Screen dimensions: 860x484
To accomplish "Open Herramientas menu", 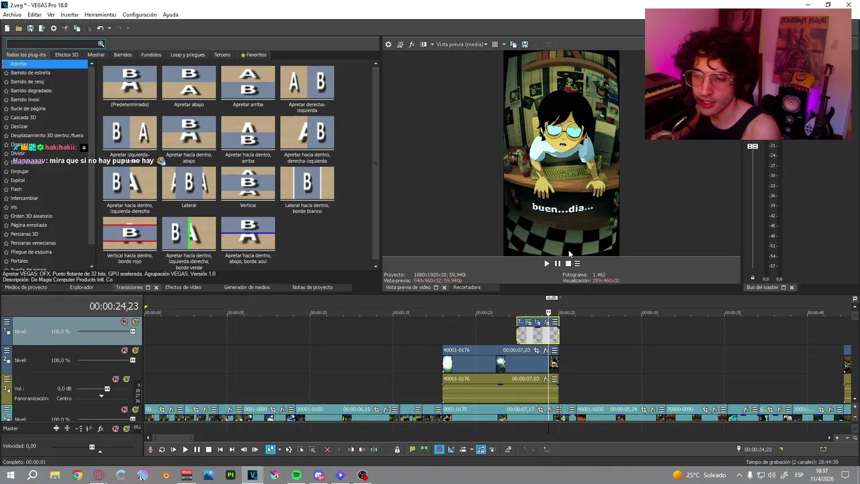I will click(x=100, y=15).
